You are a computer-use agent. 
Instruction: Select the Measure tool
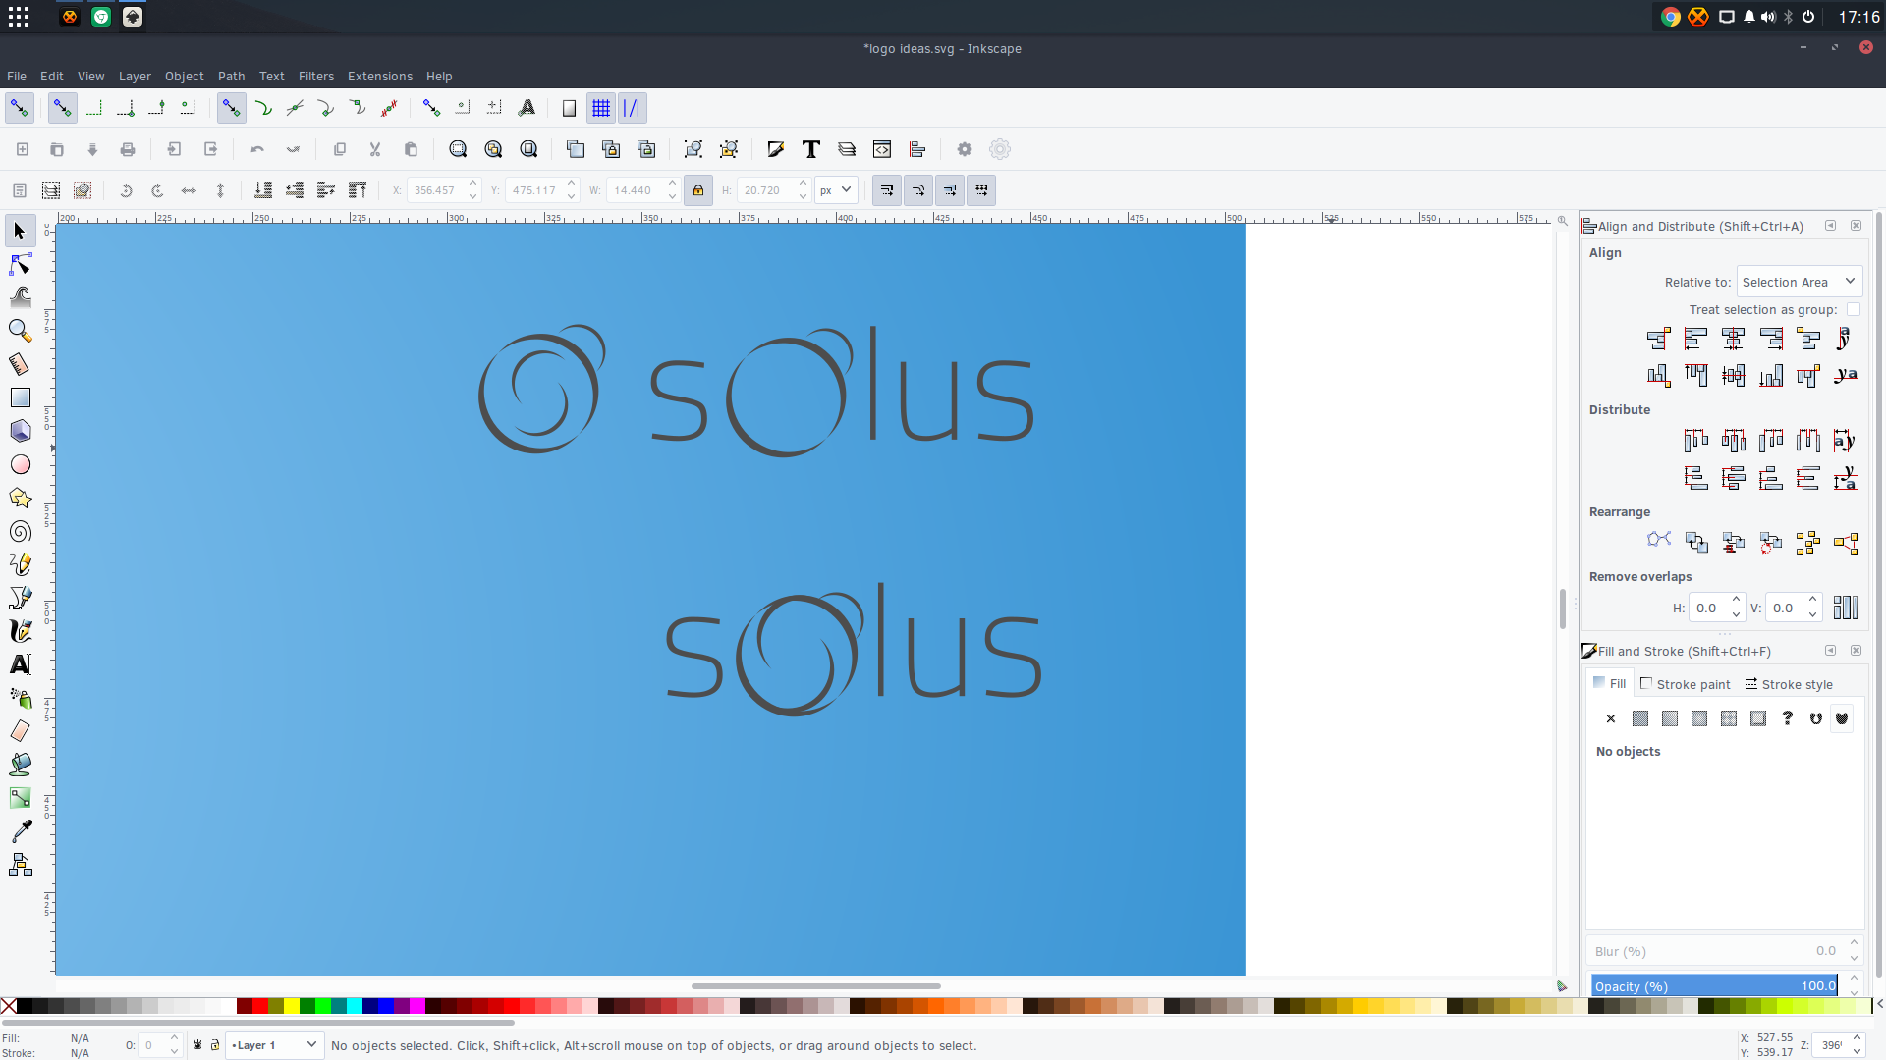(20, 364)
